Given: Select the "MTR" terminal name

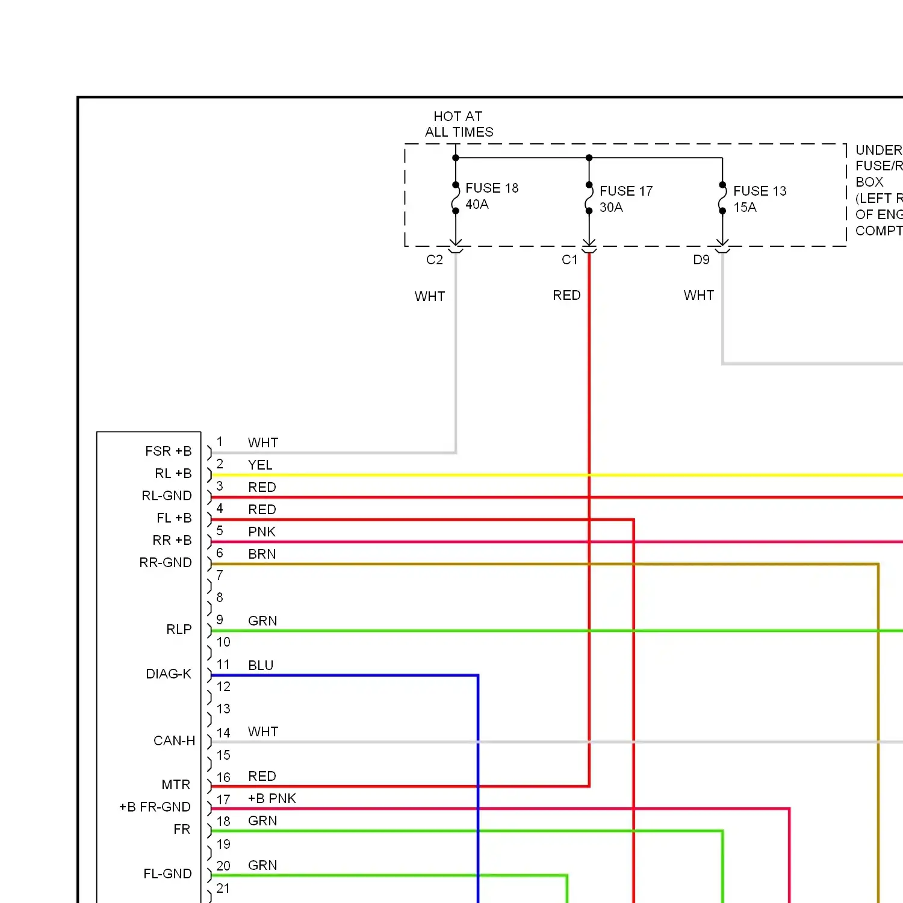Looking at the screenshot, I should click(x=176, y=784).
